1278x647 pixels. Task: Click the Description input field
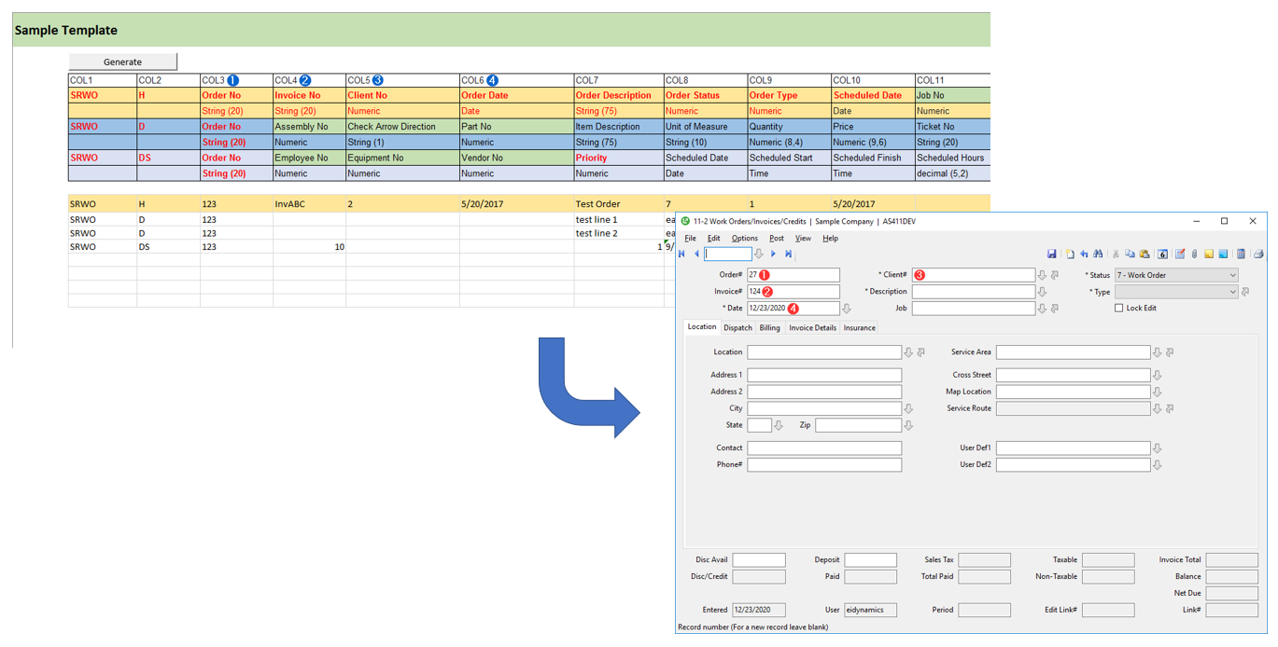click(973, 292)
